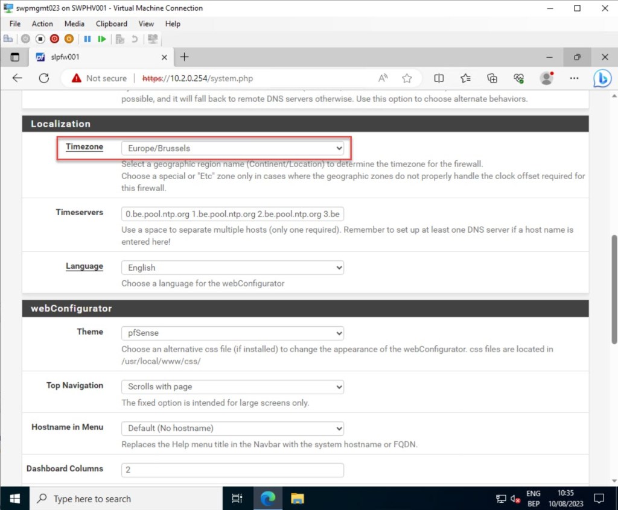The width and height of the screenshot is (618, 510).
Task: Add this page to favorites
Action: pyautogui.click(x=407, y=78)
